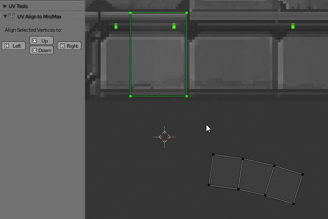Click the top-right green UV vertex
Viewport: 328px width, 219px height.
point(186,13)
